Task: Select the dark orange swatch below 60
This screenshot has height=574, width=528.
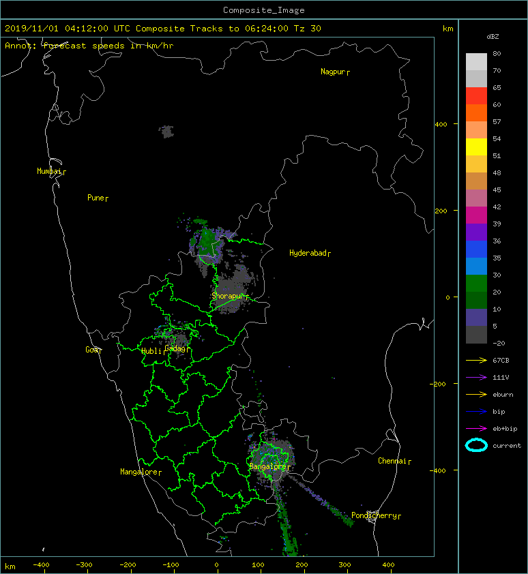Action: (x=476, y=112)
